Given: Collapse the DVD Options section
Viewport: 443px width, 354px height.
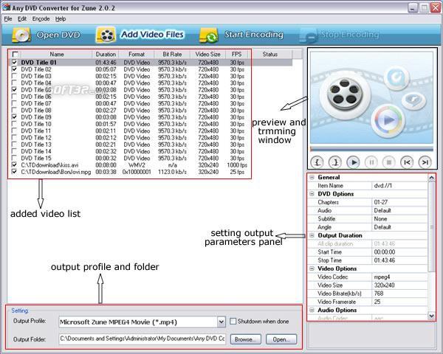Looking at the screenshot, I should (312, 194).
